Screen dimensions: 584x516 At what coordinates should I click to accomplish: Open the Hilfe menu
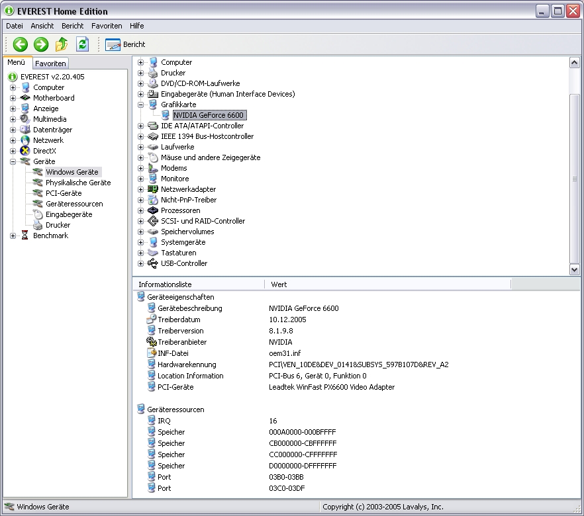tap(136, 26)
